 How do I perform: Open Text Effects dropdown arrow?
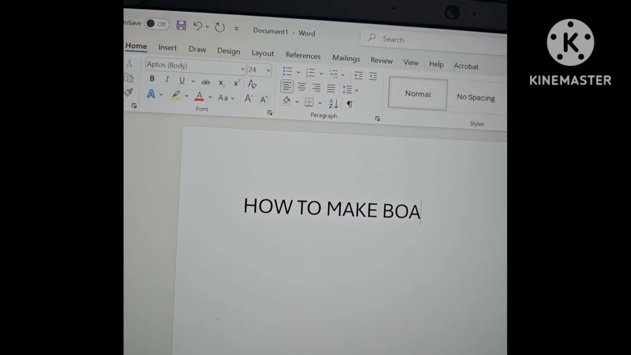(x=161, y=95)
